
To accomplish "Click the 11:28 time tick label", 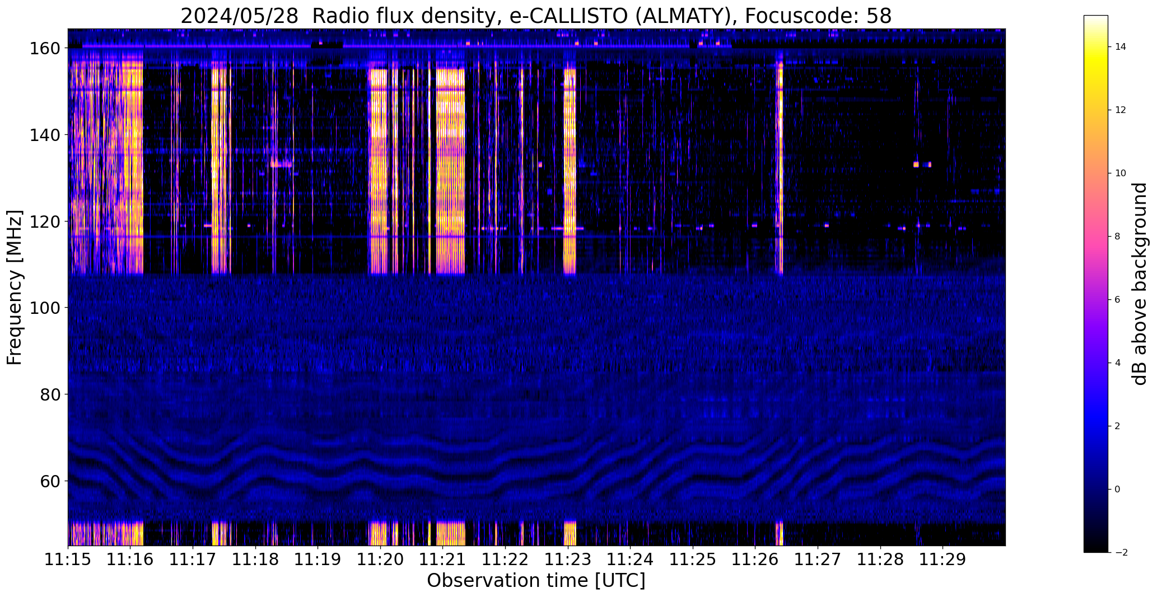I will click(x=880, y=559).
